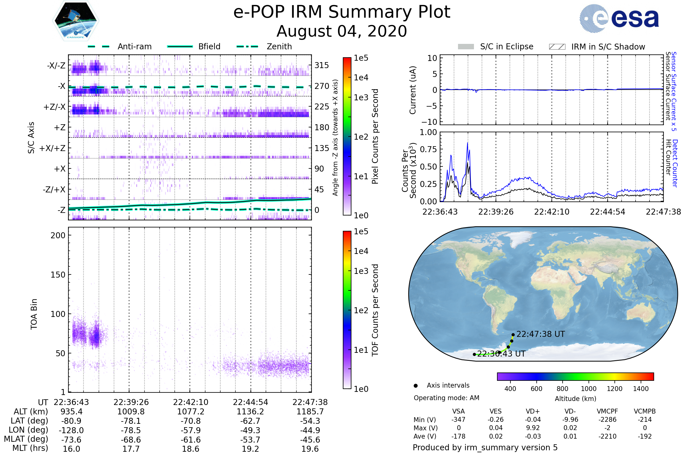Click the Altitude (km) horizontal colorbar
Screen dimensions: 684x456
pyautogui.click(x=575, y=376)
